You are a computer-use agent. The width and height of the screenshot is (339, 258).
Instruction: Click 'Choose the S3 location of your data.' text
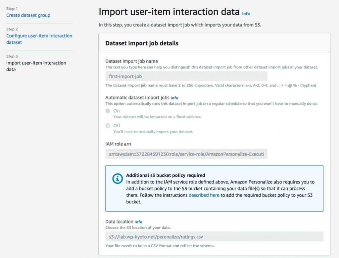point(138,228)
